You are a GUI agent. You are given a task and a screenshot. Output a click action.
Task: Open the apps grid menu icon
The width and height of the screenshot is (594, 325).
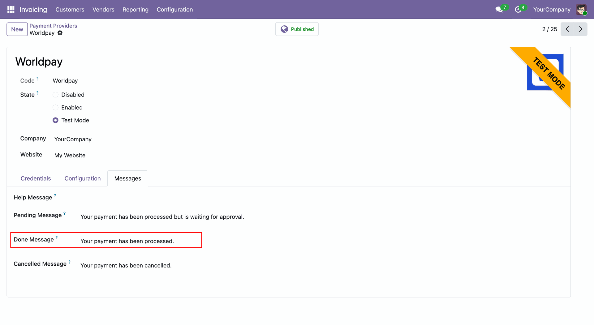pos(11,10)
